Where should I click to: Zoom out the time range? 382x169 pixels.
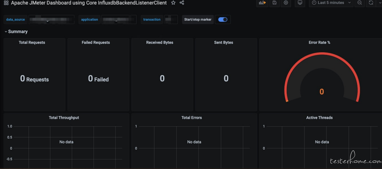(x=360, y=3)
